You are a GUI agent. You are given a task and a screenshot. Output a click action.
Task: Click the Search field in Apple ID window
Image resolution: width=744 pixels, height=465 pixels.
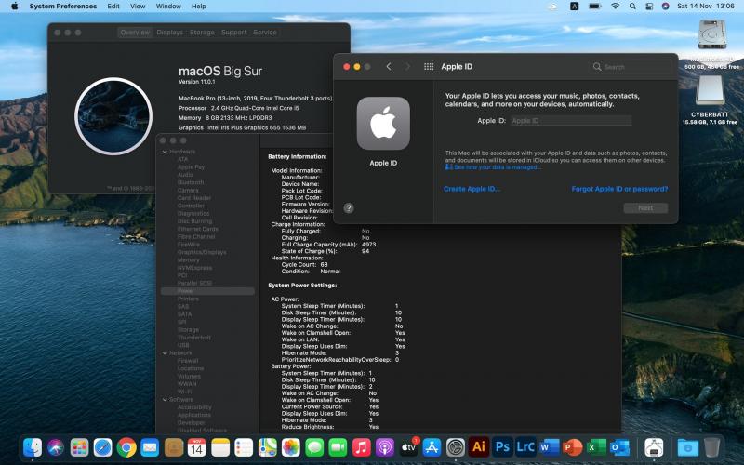[631, 67]
